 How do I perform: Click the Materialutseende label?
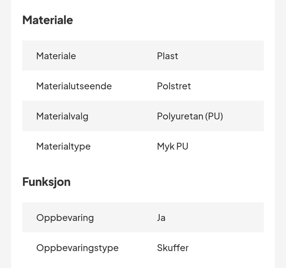(74, 86)
